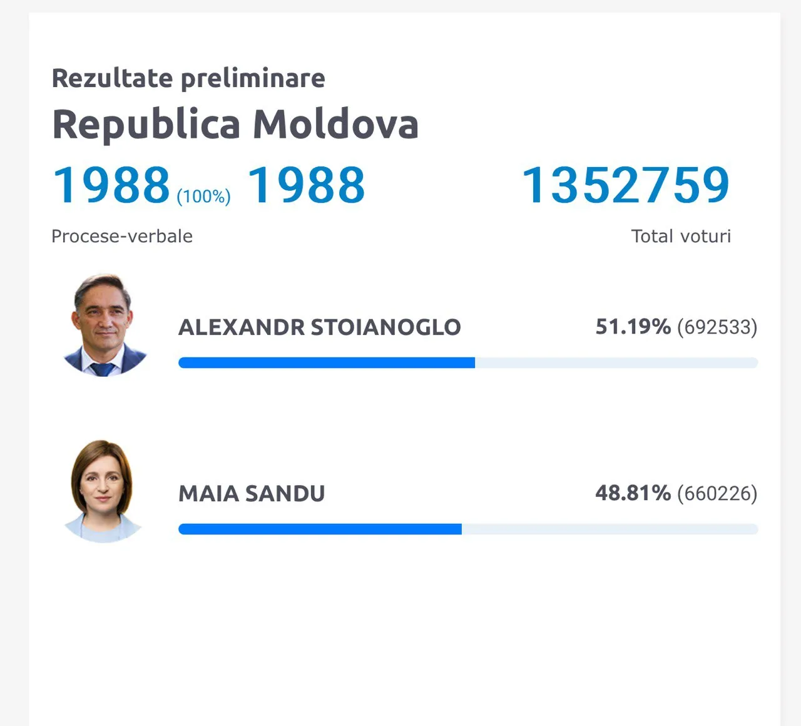Click Maia Sandu's portrait photo

coord(103,491)
